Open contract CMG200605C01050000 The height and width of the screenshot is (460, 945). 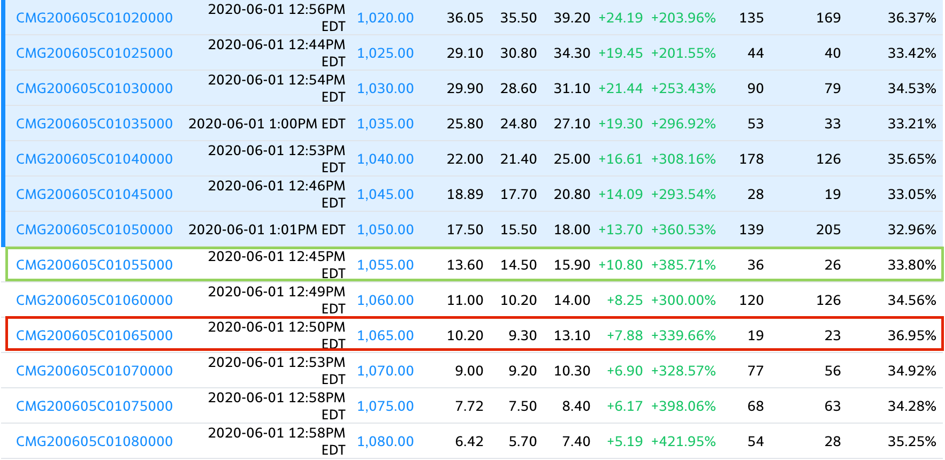94,229
